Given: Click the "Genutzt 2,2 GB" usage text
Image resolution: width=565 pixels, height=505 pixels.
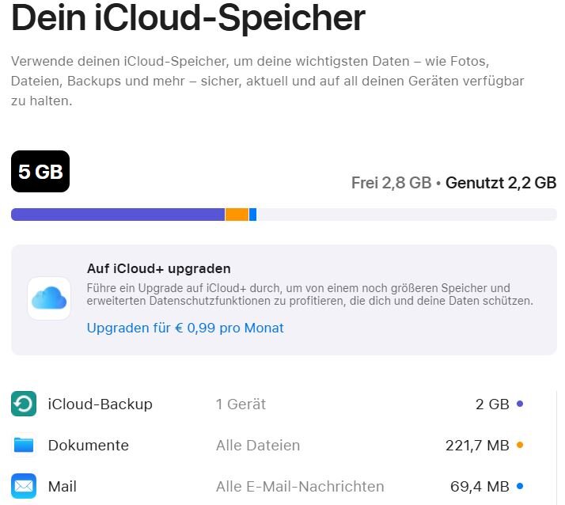Looking at the screenshot, I should coord(501,183).
